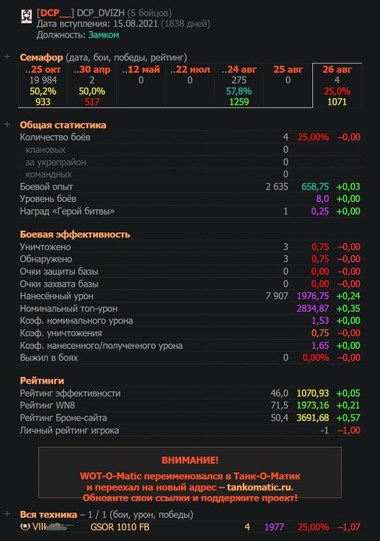Click the Рейтинг WN8 value 1973,16
This screenshot has height=541, width=380.
coord(313,405)
